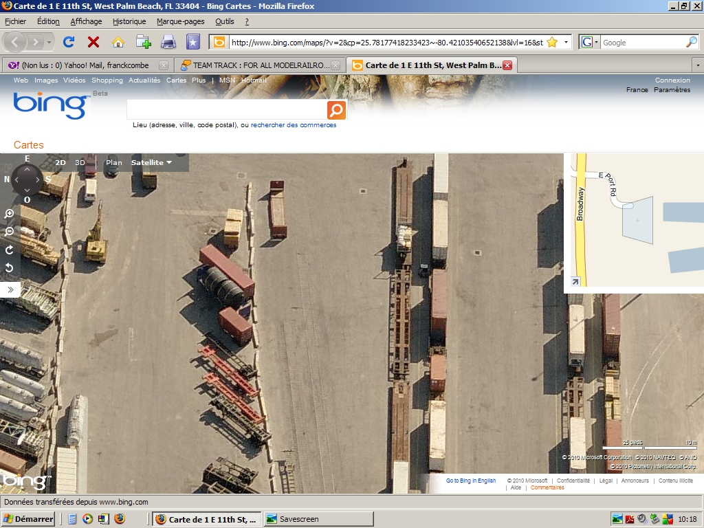This screenshot has width=704, height=528.
Task: Click the Go to Bing in English link
Action: coord(470,481)
